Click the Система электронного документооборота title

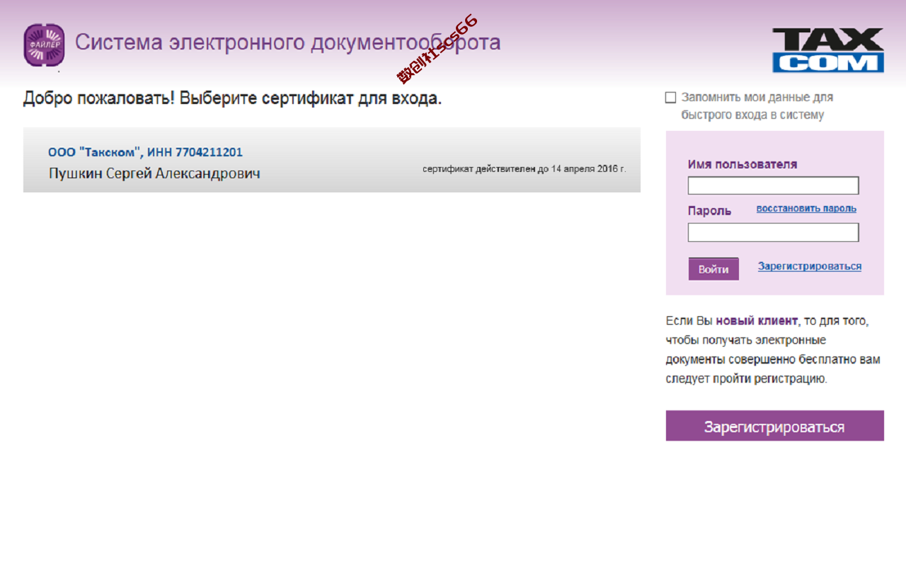288,42
